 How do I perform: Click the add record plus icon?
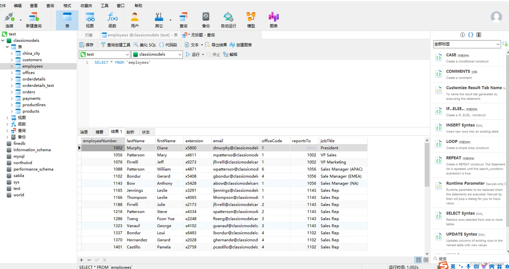(81, 260)
